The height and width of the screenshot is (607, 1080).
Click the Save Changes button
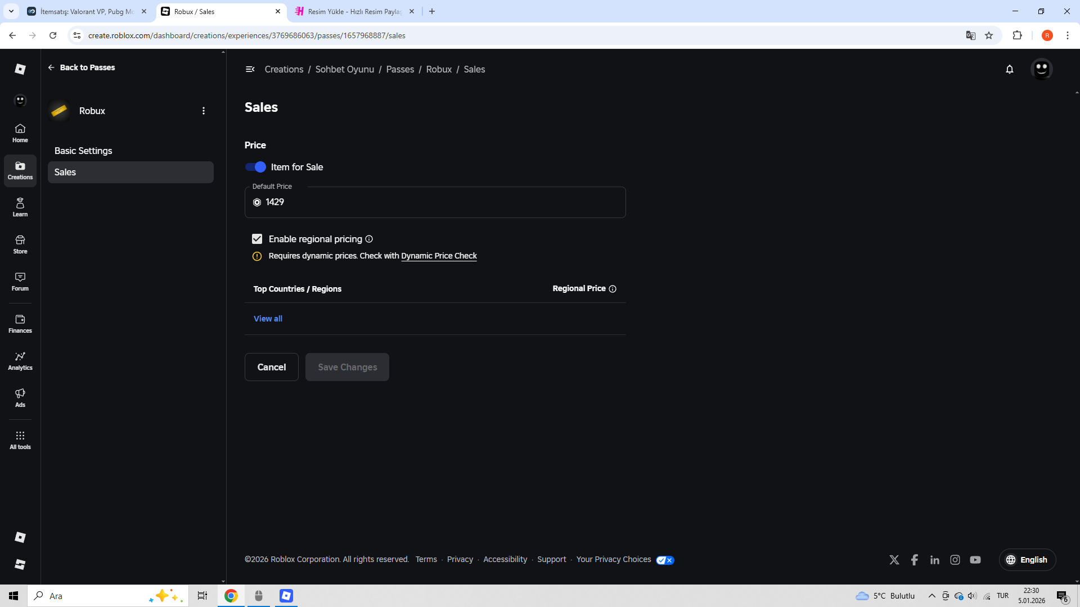pos(348,367)
